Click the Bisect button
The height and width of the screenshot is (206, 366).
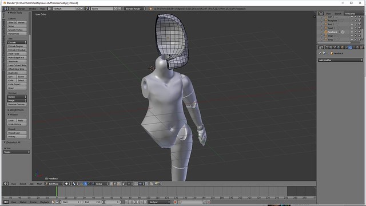tap(17, 88)
